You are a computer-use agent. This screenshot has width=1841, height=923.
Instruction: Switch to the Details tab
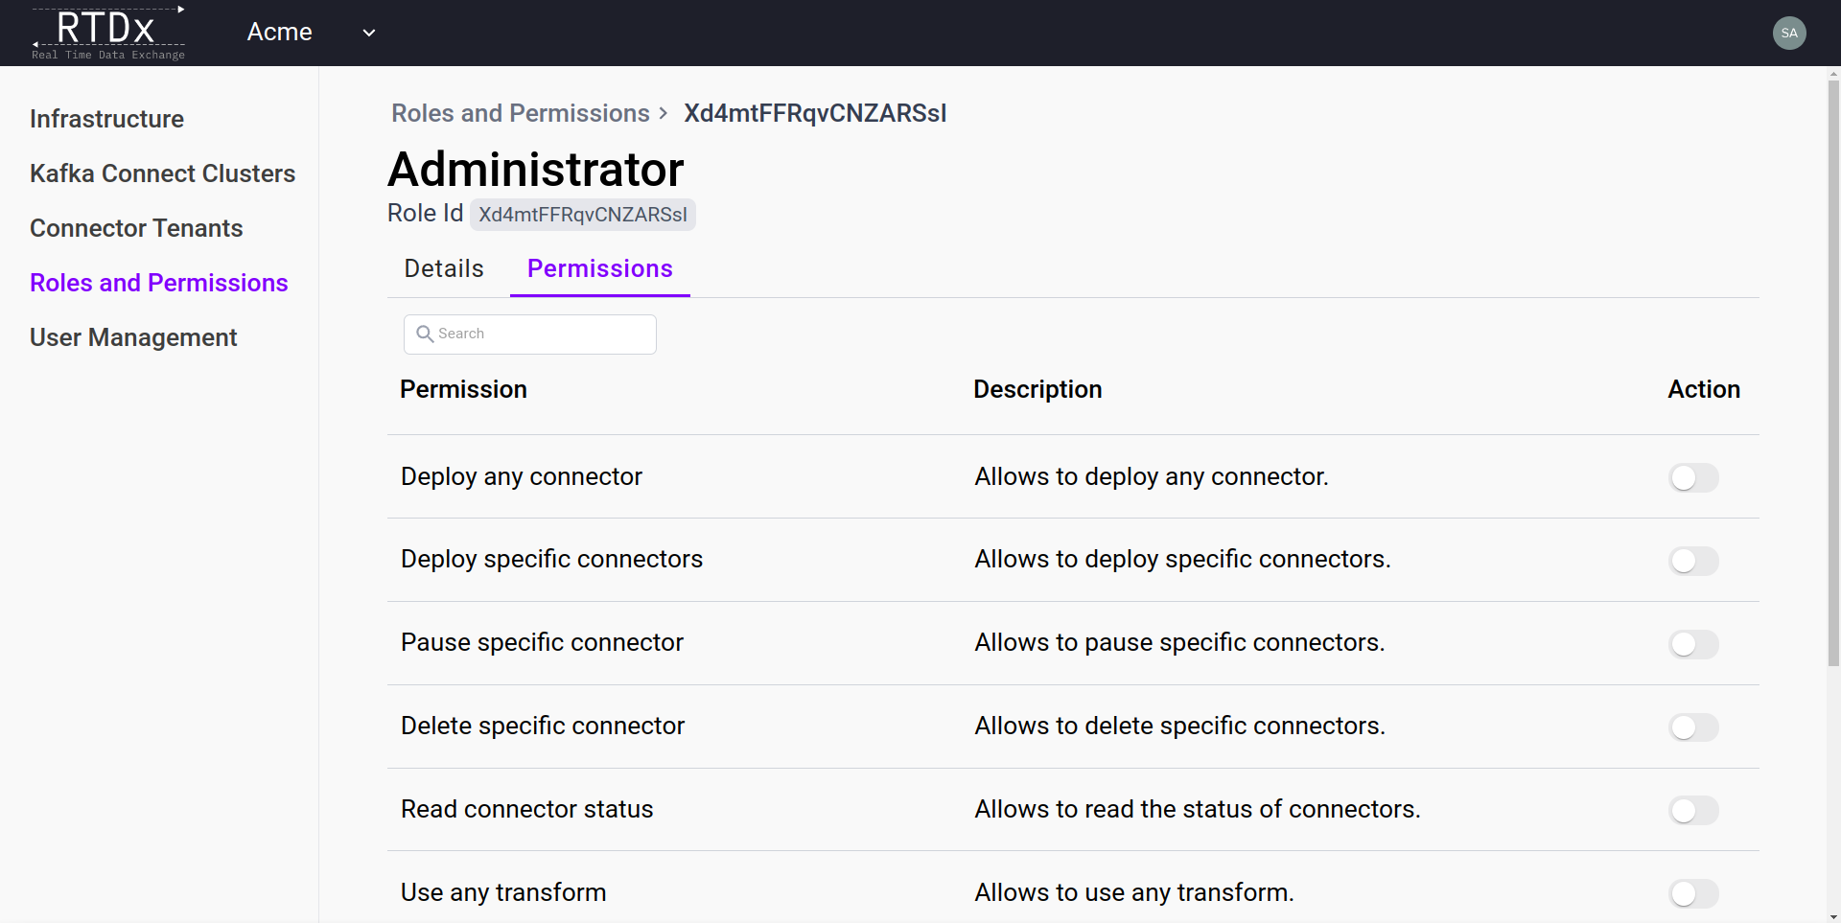(443, 269)
